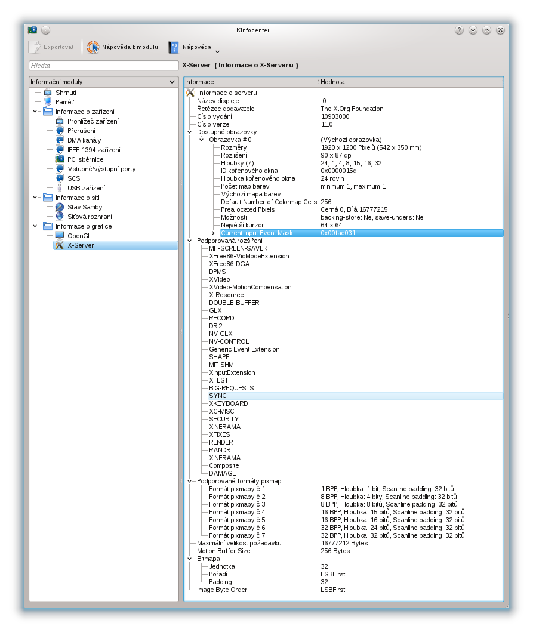Click the USB zařízení icon
The image size is (533, 632).
pos(60,188)
